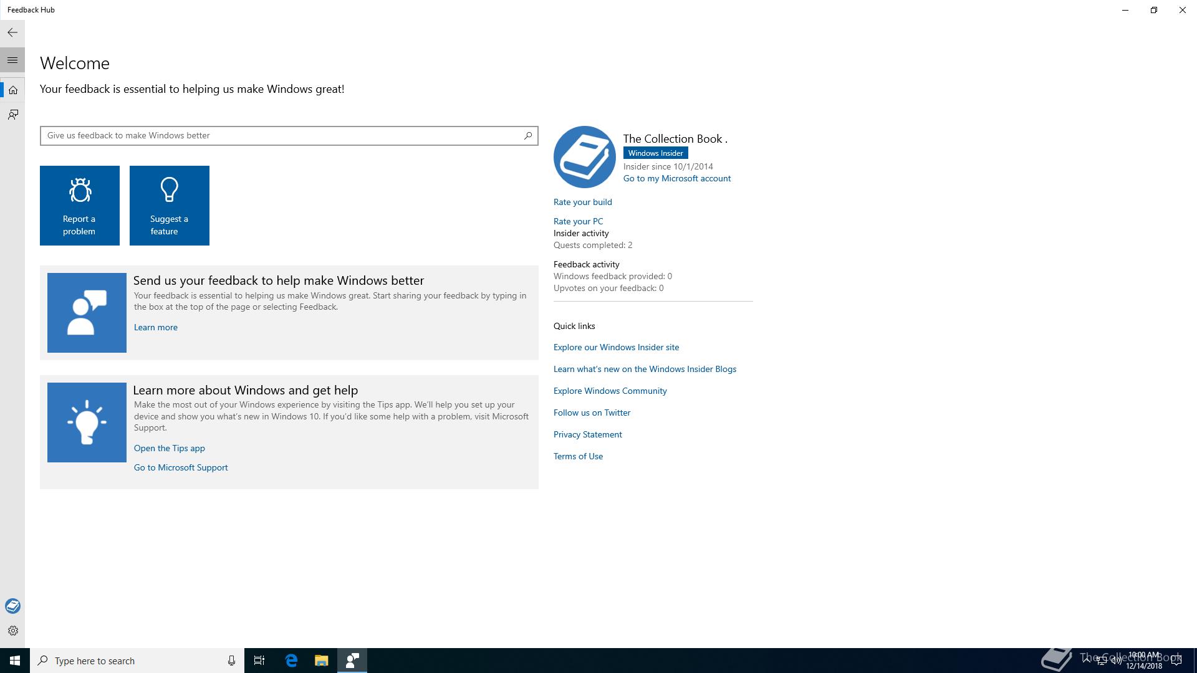Open Windows Insider Blogs link
The height and width of the screenshot is (673, 1197).
click(645, 369)
